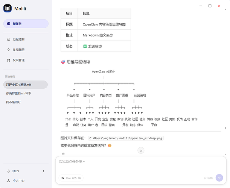Open the Kimi K2.5 model selector
The height and width of the screenshot is (188, 230).
[71, 178]
